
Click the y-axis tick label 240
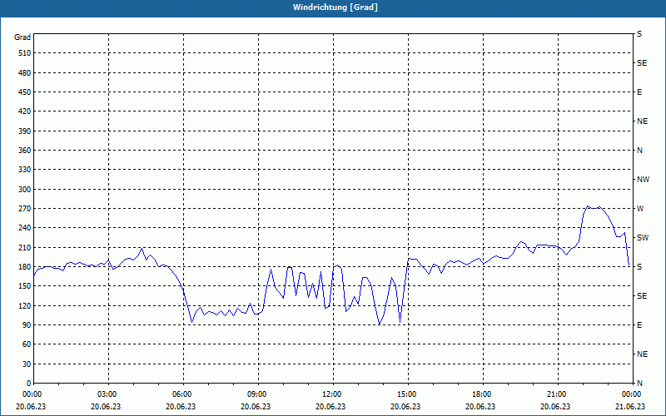click(25, 228)
